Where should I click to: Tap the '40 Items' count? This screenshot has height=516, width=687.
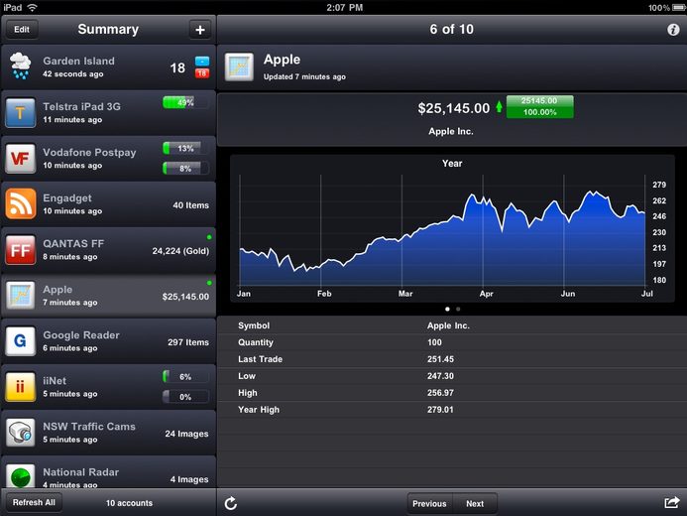click(x=190, y=205)
